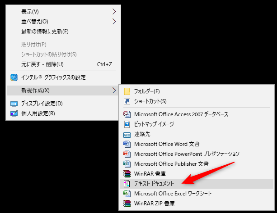Expand the 並べ替え(O) submenu arrow

pos(114,22)
